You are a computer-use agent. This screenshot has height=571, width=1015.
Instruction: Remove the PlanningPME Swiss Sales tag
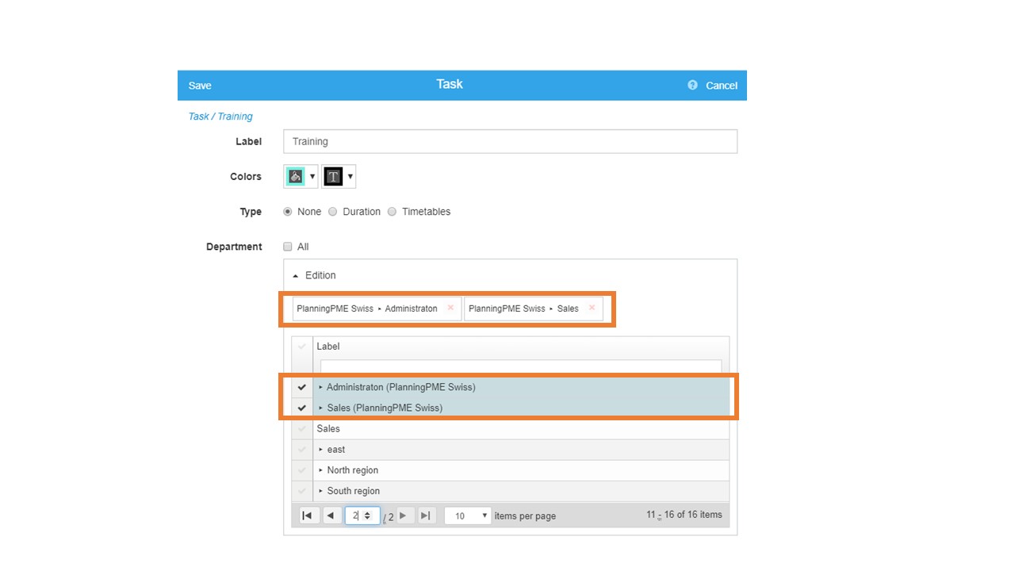[x=592, y=308]
